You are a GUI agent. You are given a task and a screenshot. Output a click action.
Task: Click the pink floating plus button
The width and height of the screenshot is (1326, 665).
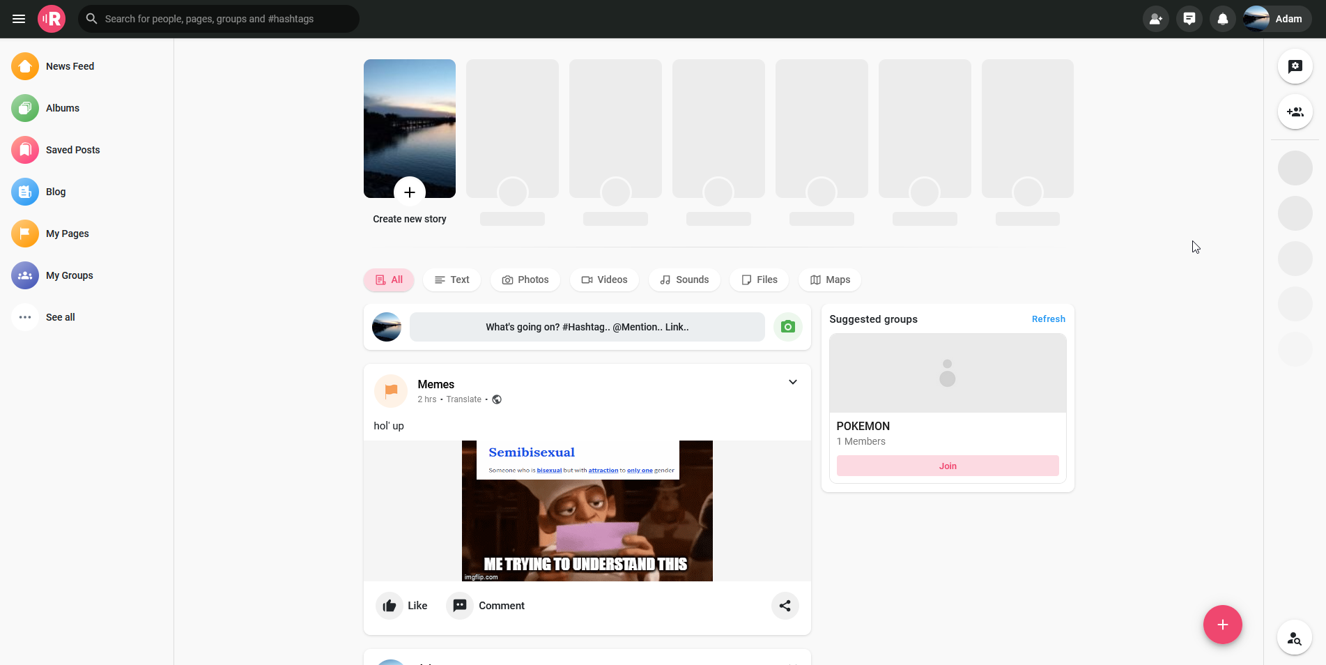(x=1223, y=625)
